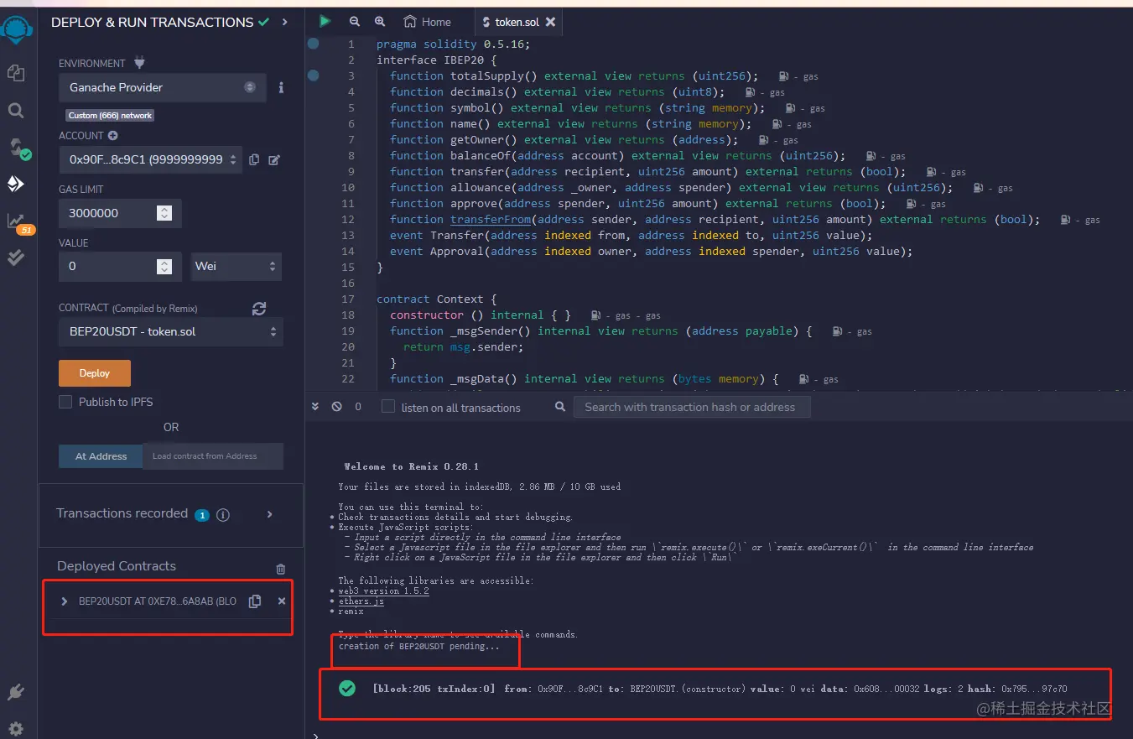Open the Wei unit dropdown

[236, 266]
